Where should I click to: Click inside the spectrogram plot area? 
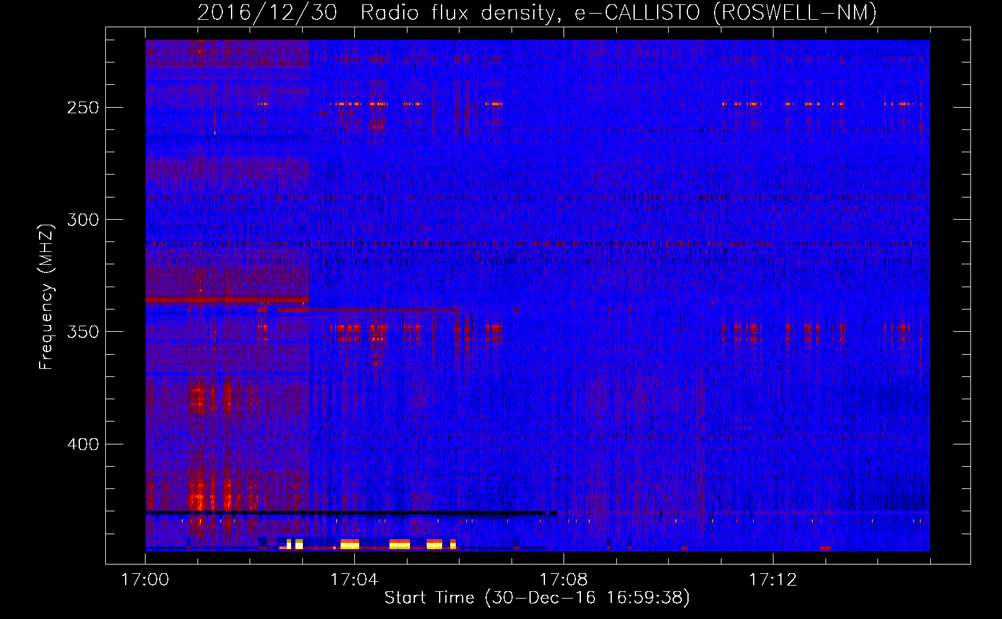[538, 295]
